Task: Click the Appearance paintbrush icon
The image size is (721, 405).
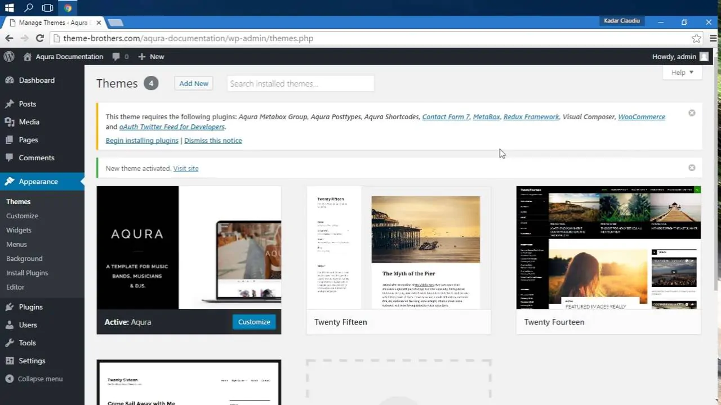Action: 10,182
